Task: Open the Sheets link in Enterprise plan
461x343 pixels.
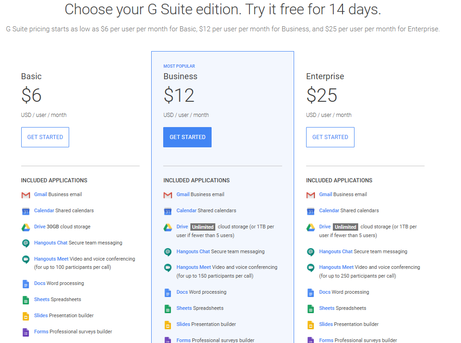Action: coord(327,308)
